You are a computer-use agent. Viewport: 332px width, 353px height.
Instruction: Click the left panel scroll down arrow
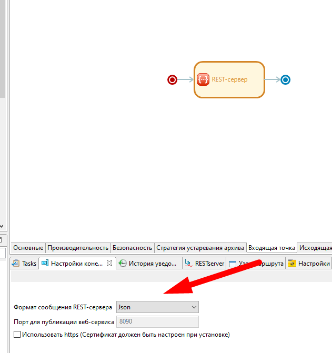(2, 226)
